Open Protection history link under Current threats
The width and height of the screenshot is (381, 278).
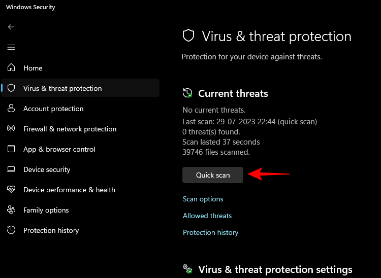point(210,232)
